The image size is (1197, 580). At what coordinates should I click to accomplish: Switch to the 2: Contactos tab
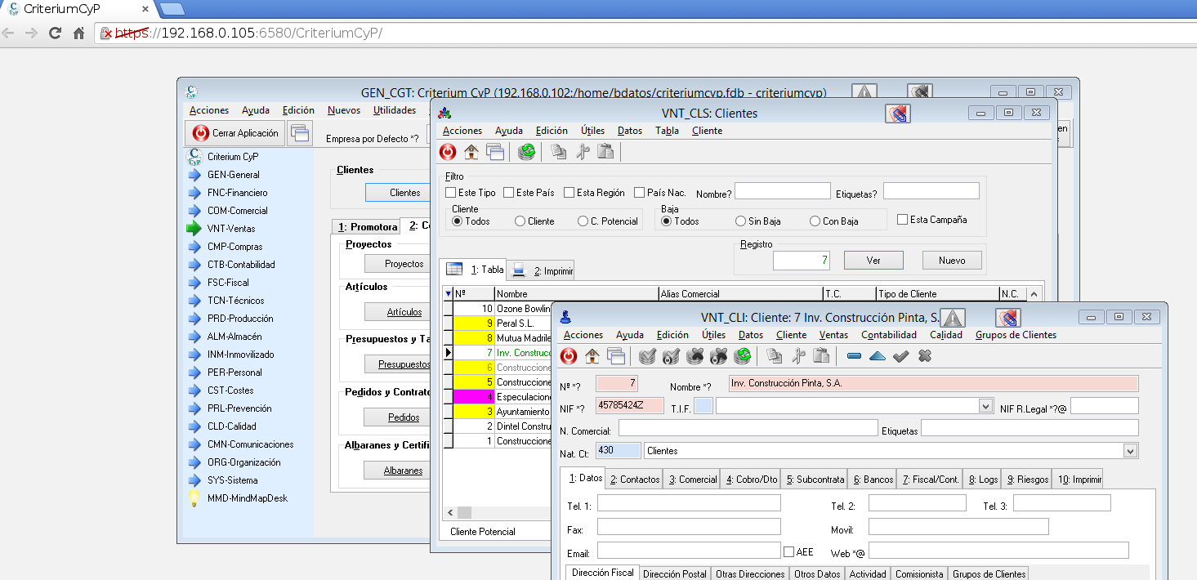point(635,480)
